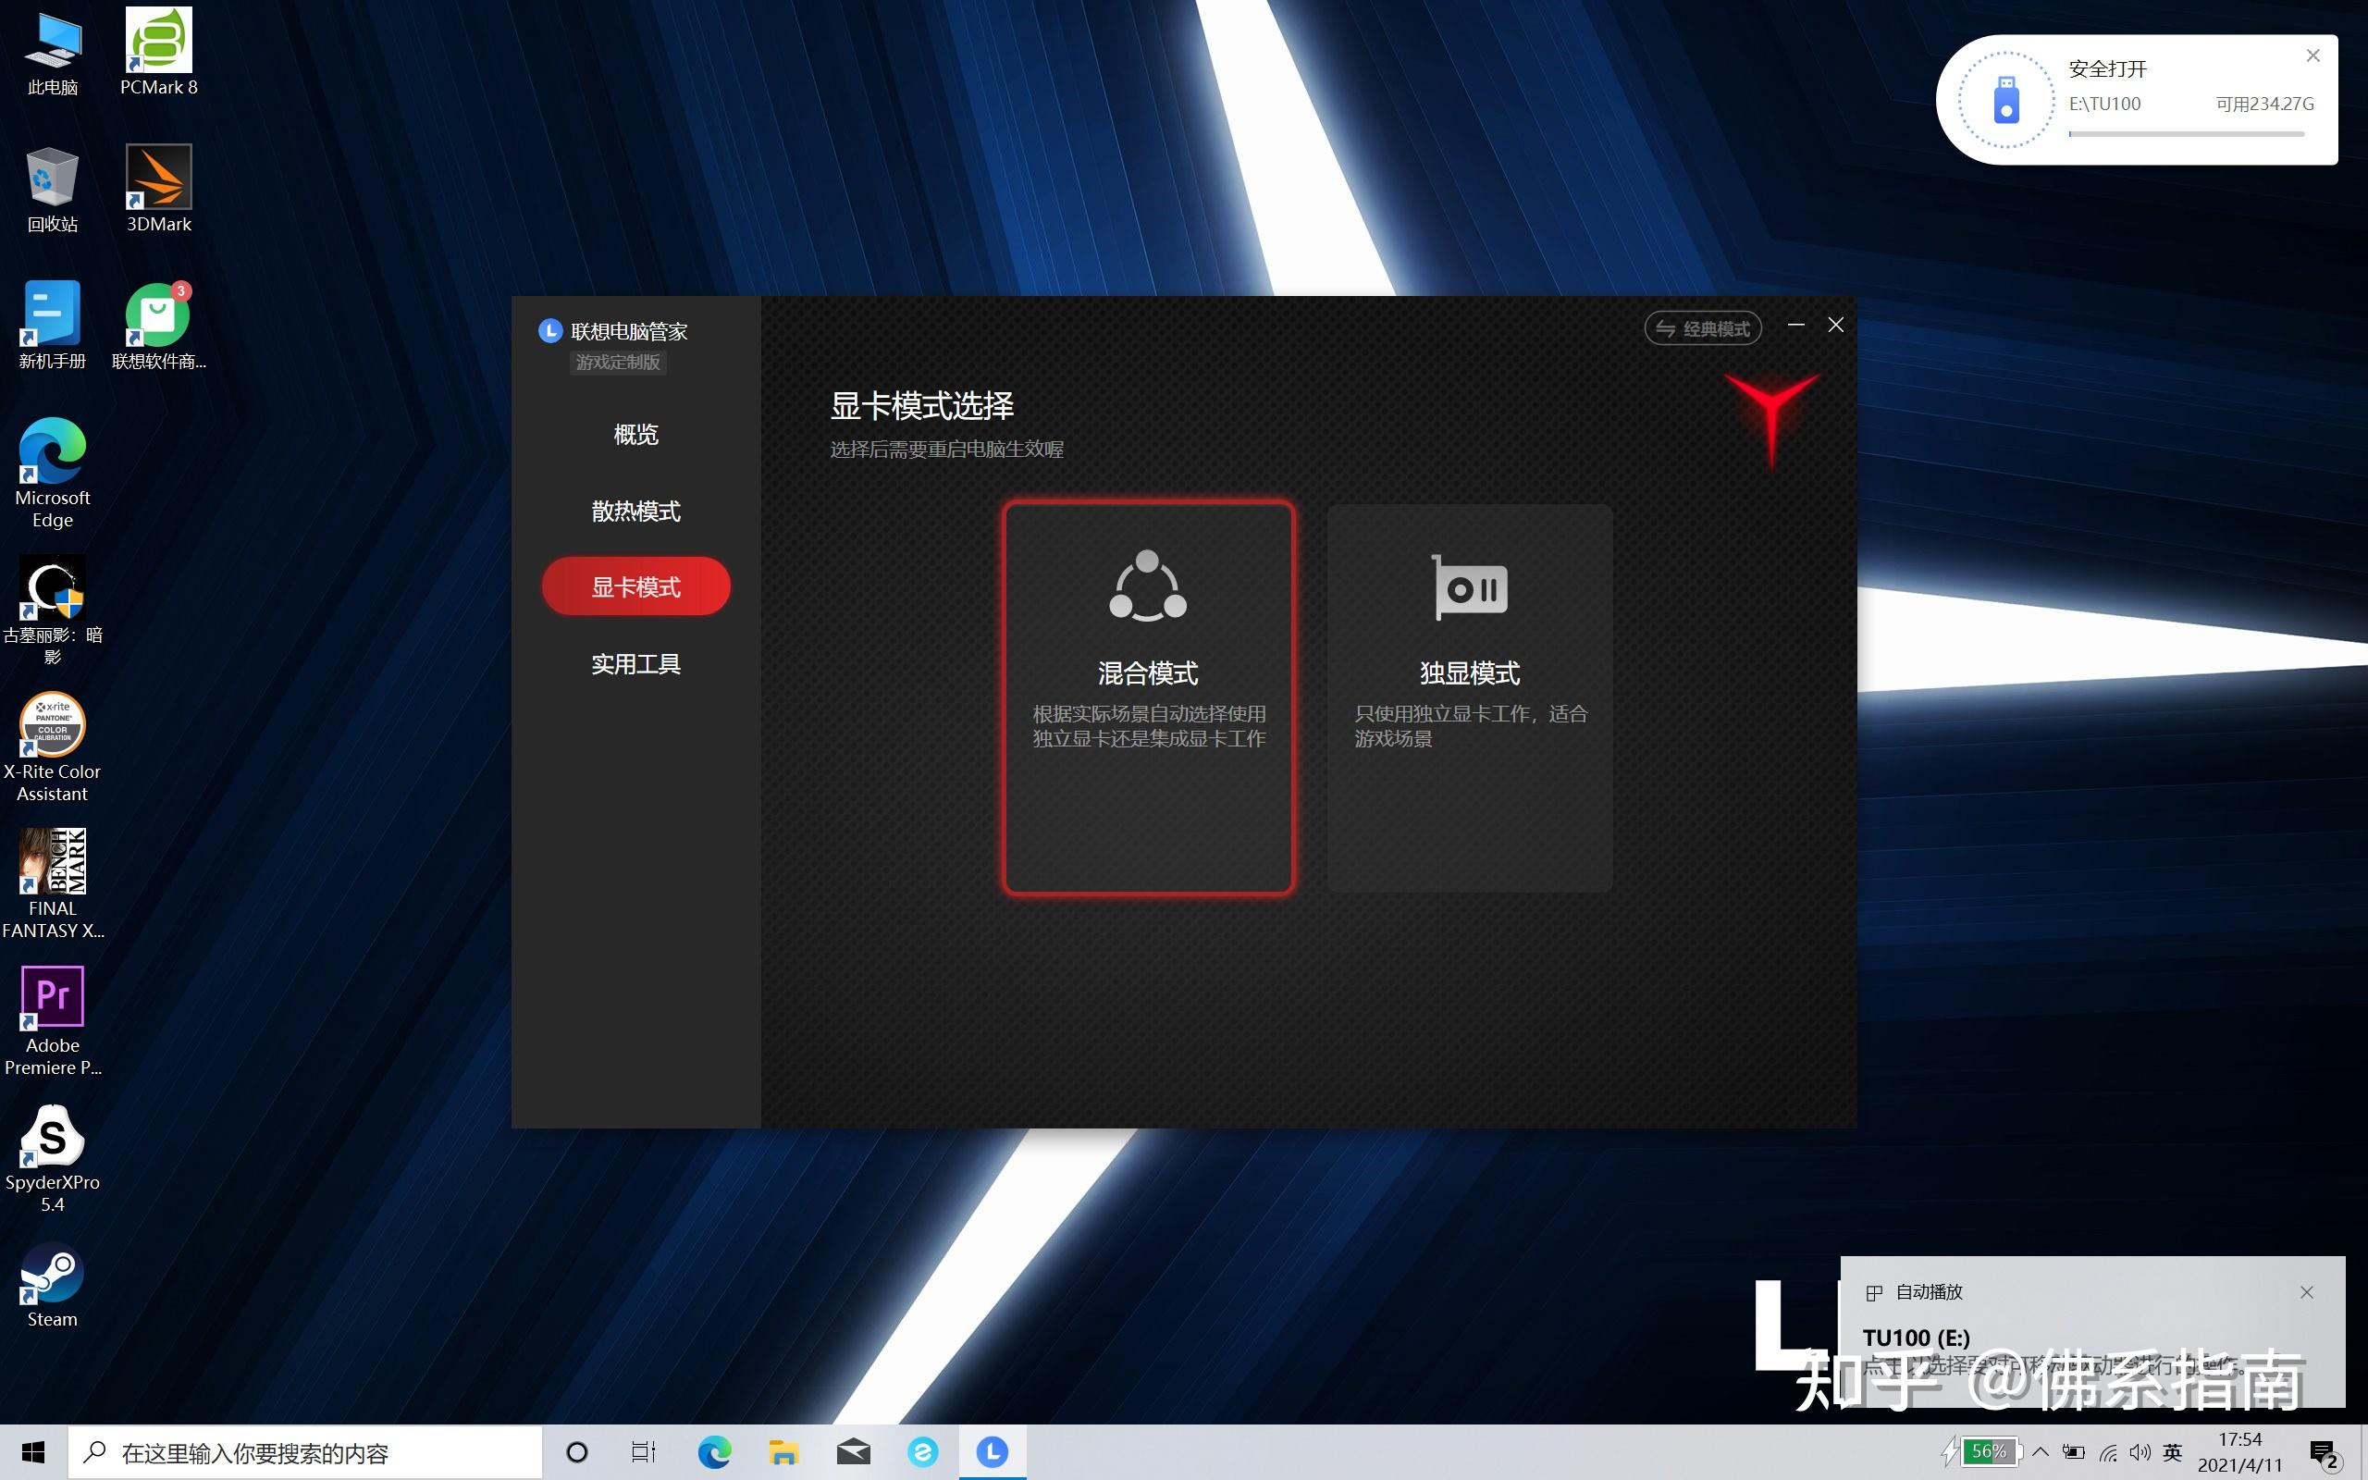Launch FINAL FANTASY benchmark shortcut
The height and width of the screenshot is (1480, 2368).
[53, 886]
